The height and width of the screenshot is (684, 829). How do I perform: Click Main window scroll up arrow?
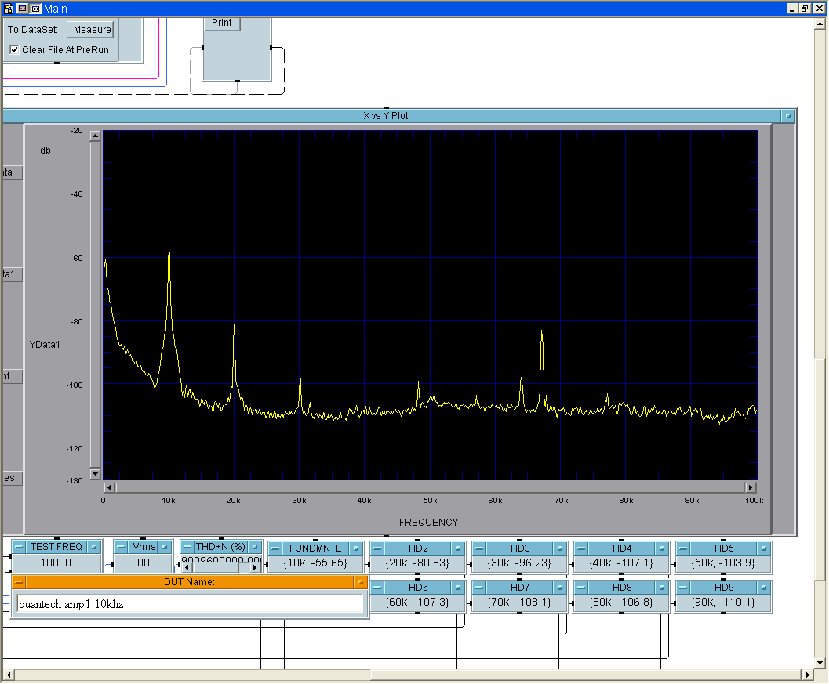(820, 24)
